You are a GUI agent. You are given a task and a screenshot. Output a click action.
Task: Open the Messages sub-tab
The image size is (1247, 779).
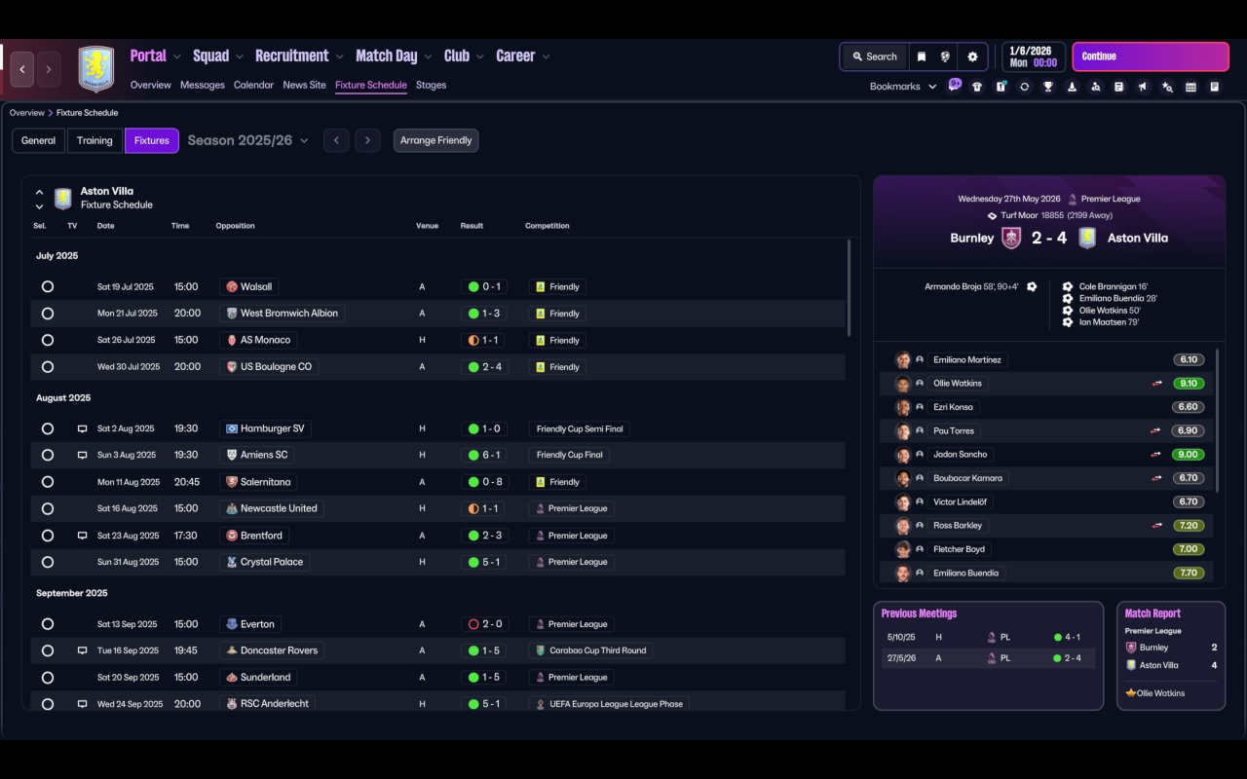[x=203, y=85]
